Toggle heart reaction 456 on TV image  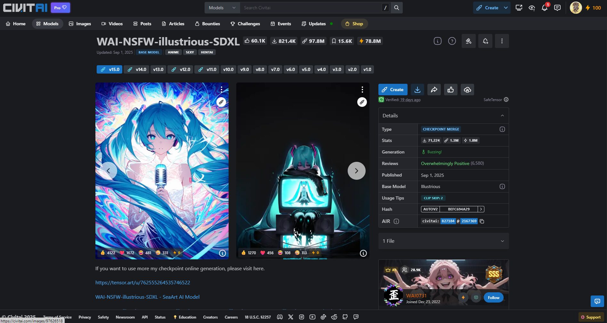coord(267,253)
